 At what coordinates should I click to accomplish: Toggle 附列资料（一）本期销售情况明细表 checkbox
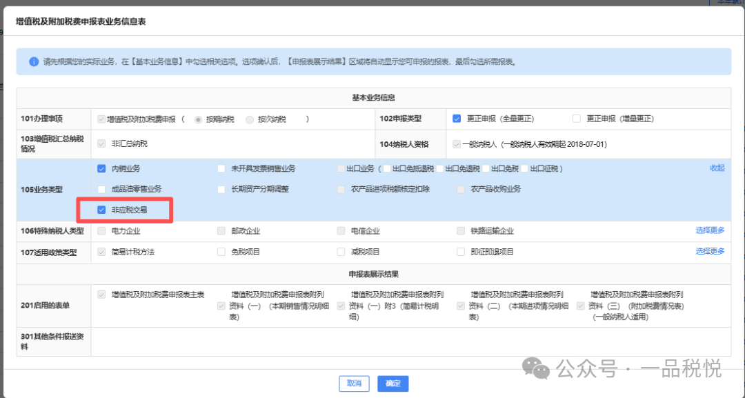click(x=221, y=306)
